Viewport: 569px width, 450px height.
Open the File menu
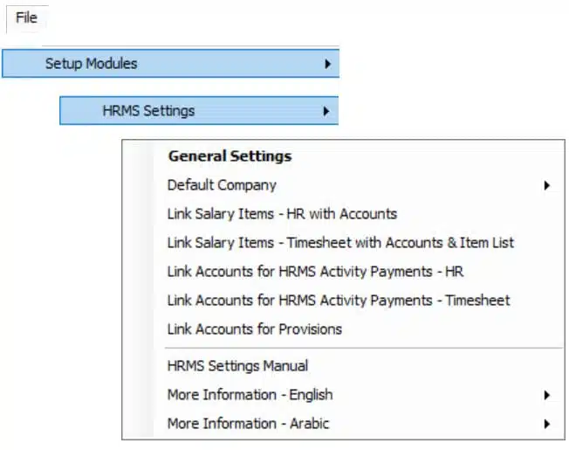pyautogui.click(x=26, y=17)
